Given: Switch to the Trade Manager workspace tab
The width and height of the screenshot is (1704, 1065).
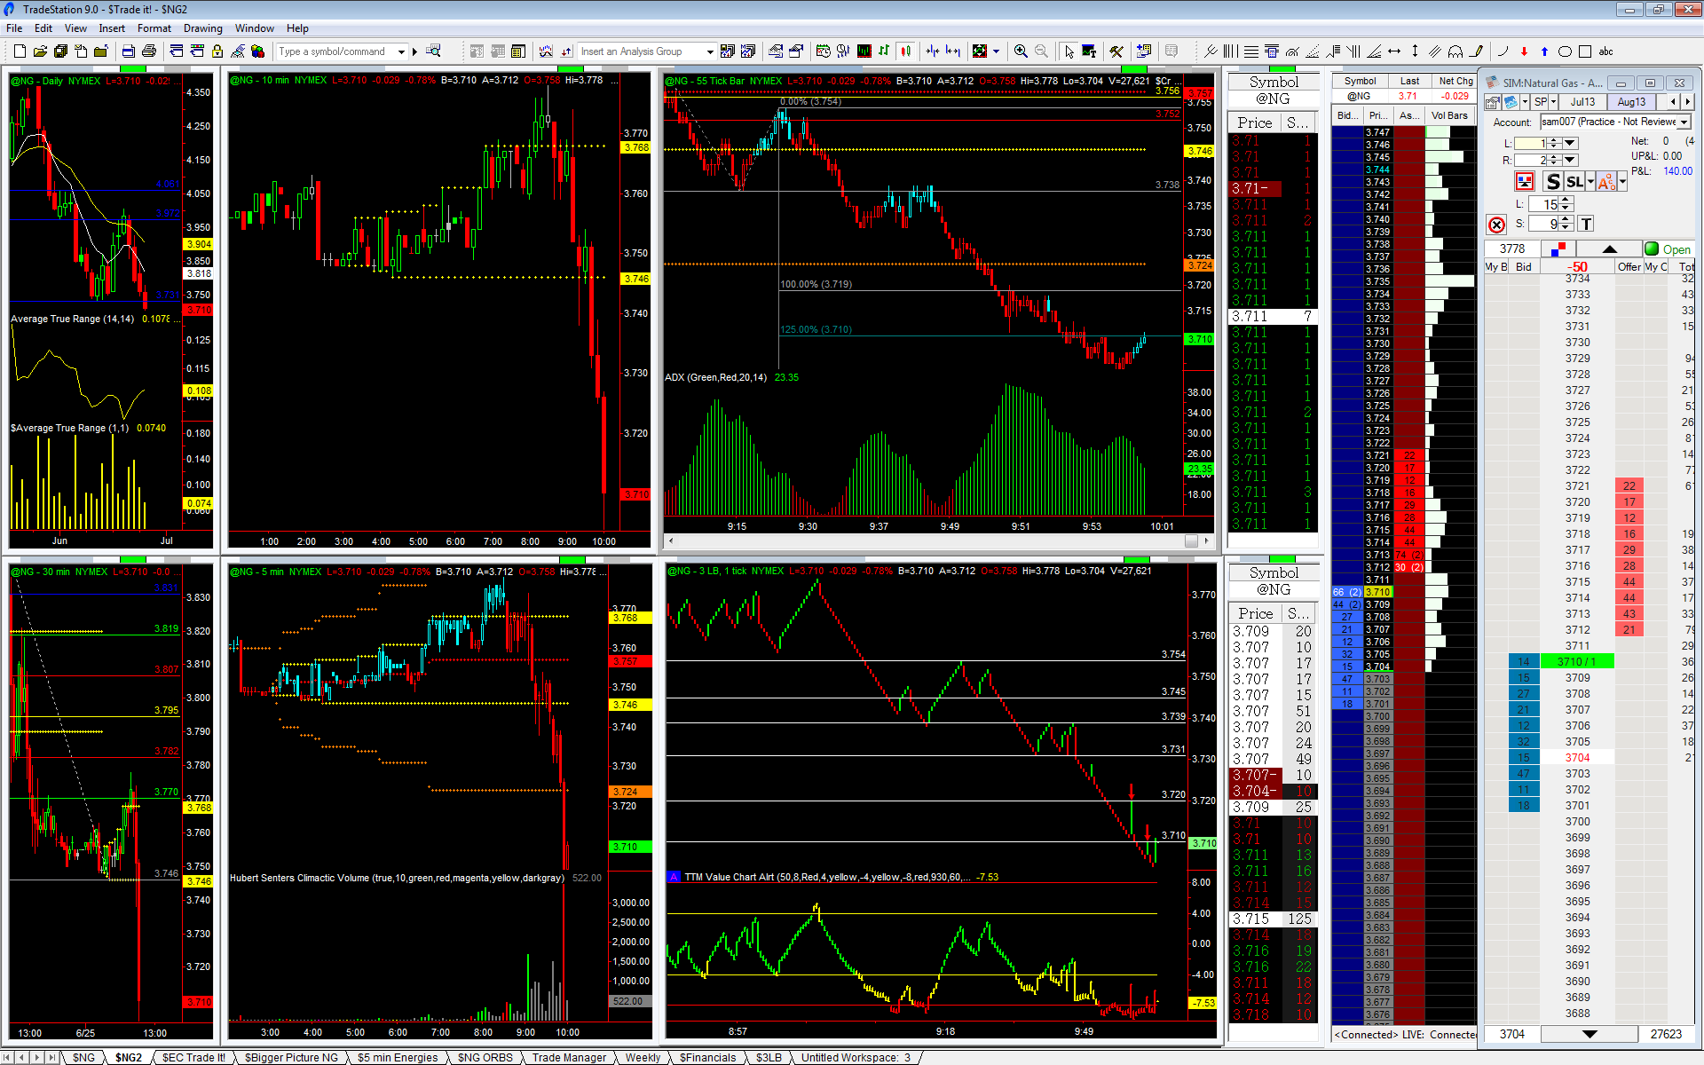Looking at the screenshot, I should point(569,1057).
